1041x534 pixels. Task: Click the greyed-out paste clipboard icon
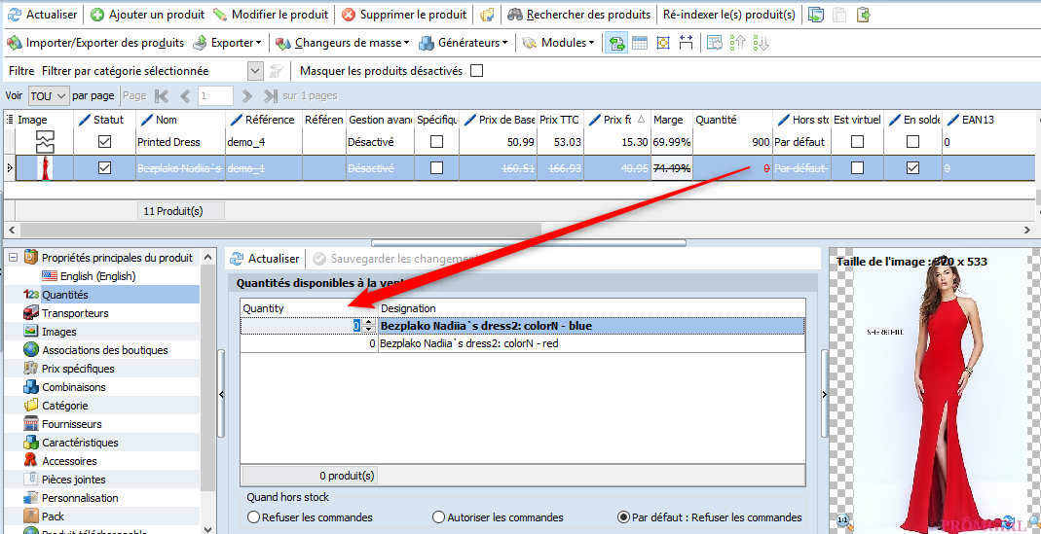839,14
